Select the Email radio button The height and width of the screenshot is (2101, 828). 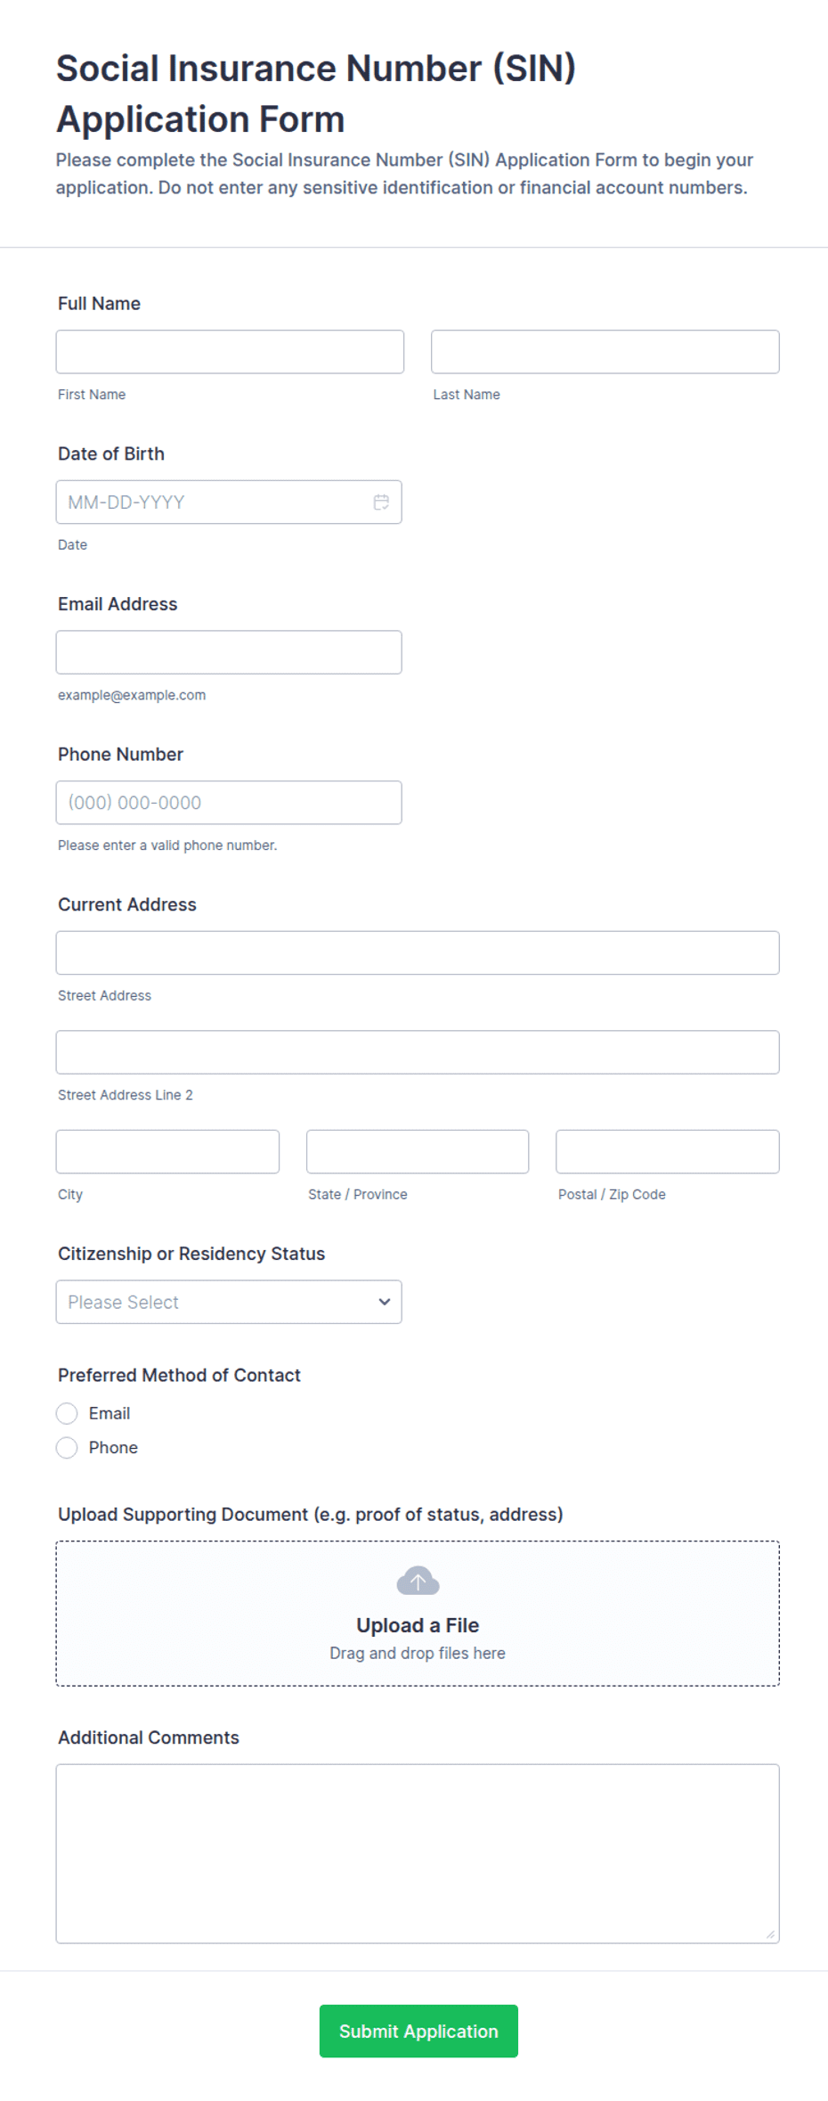click(67, 1413)
